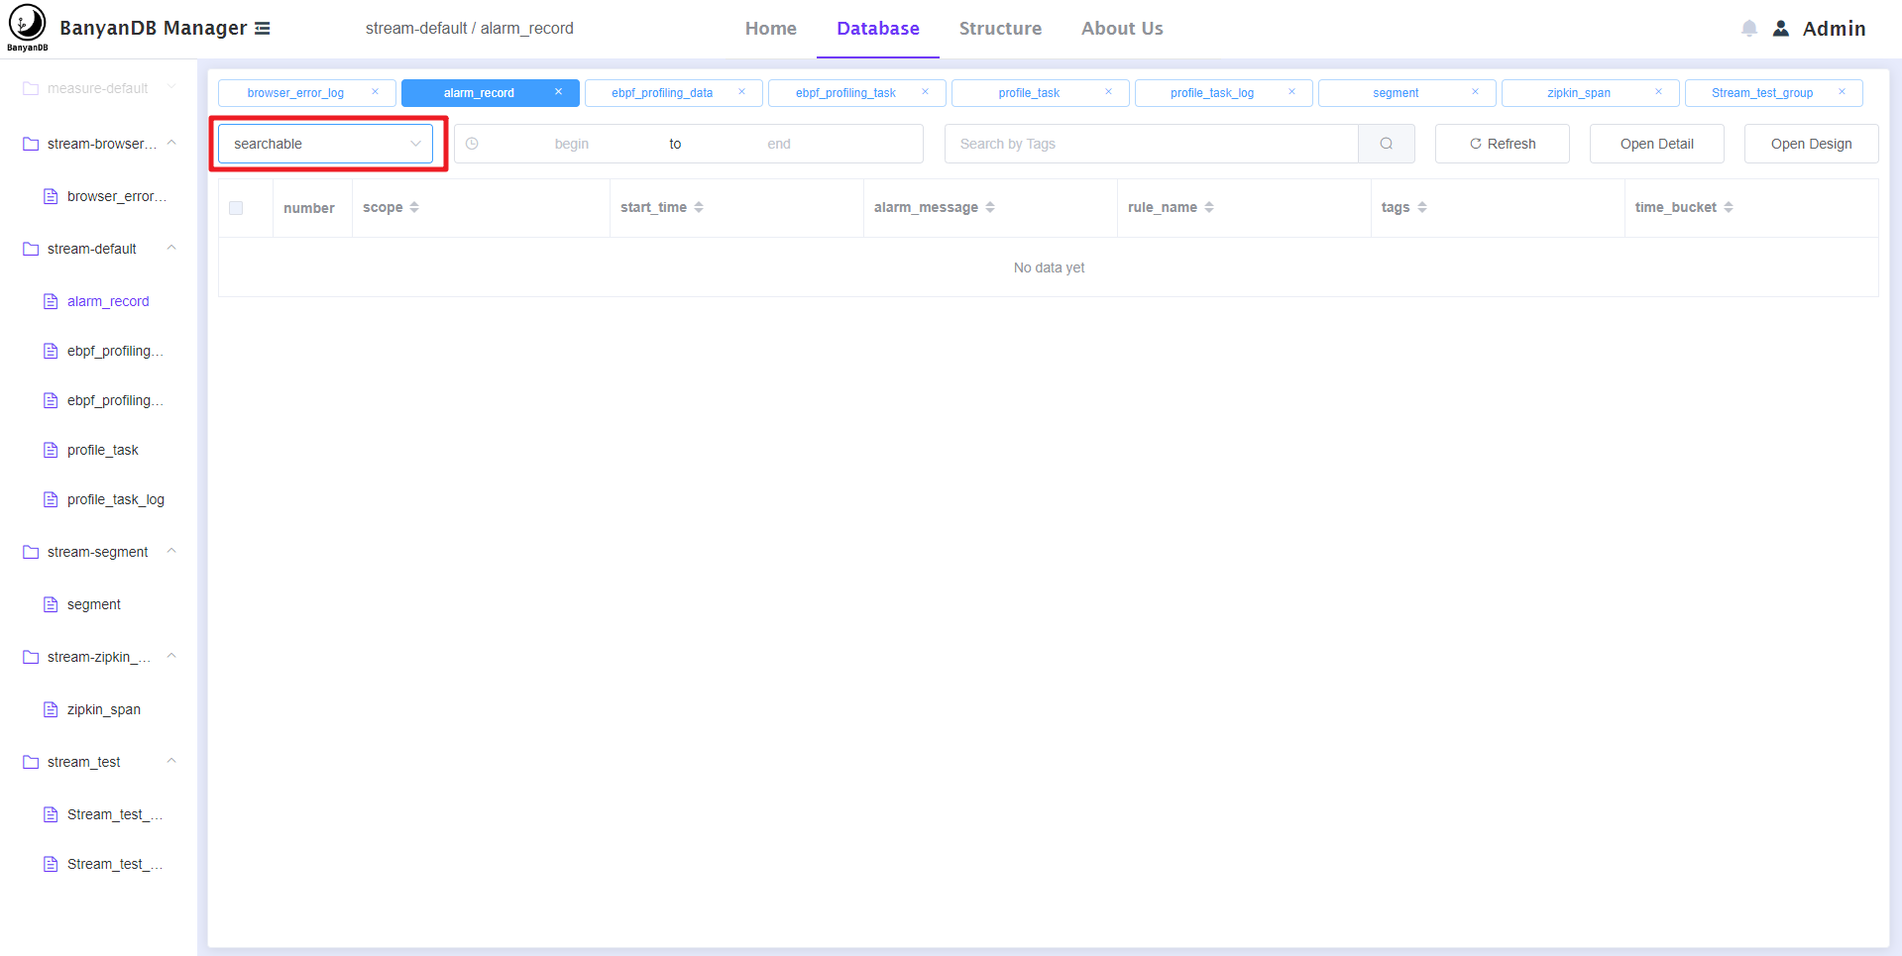Sort by start_time column arrows
The height and width of the screenshot is (956, 1902).
point(699,207)
